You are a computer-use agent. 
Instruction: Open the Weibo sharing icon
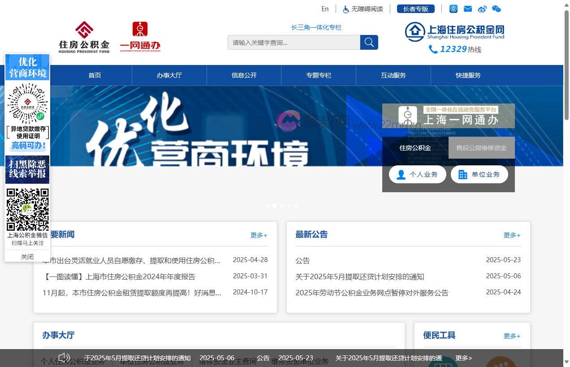(x=482, y=9)
